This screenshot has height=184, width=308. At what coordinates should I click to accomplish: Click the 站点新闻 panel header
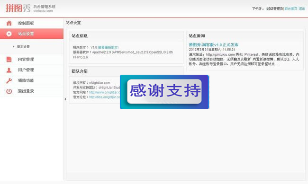coord(245,36)
